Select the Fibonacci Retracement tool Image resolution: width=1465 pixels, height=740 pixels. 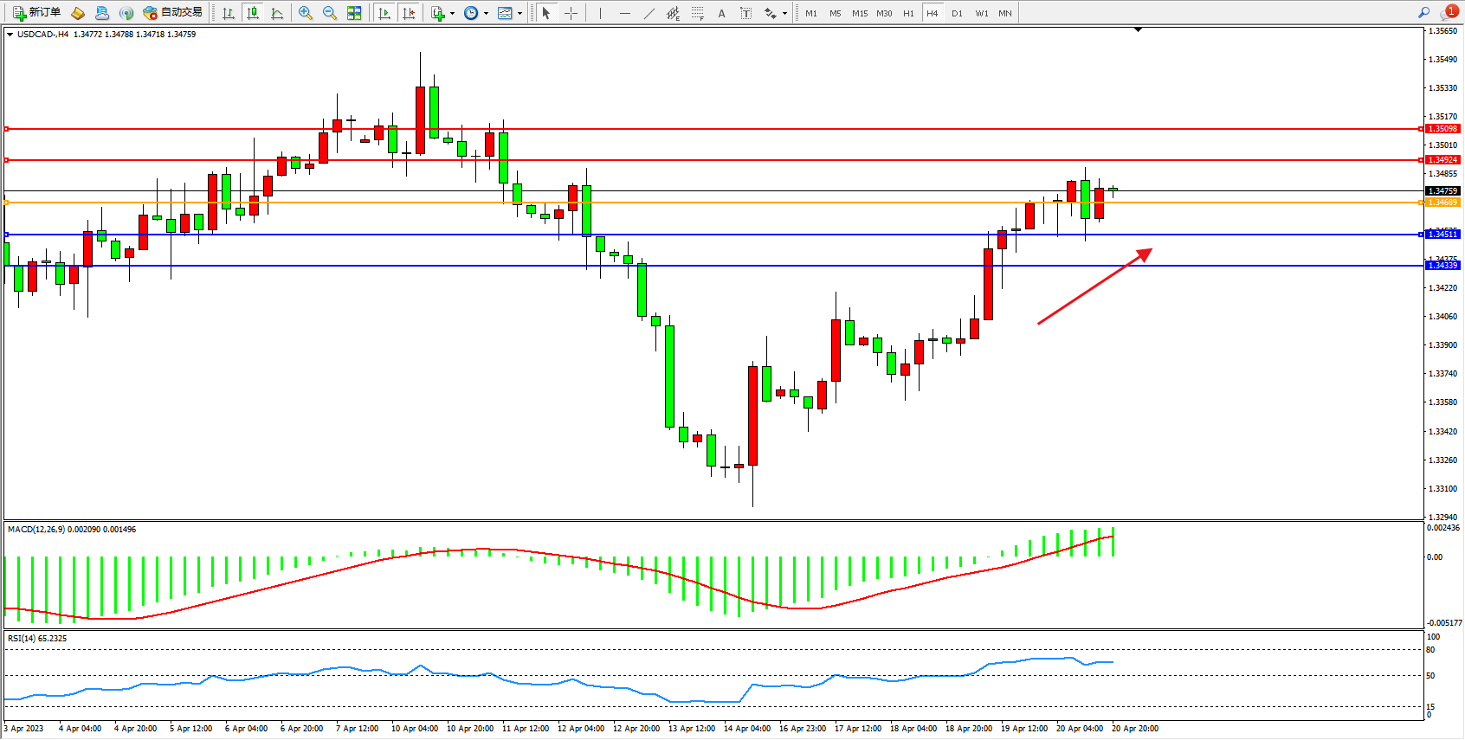coord(697,13)
